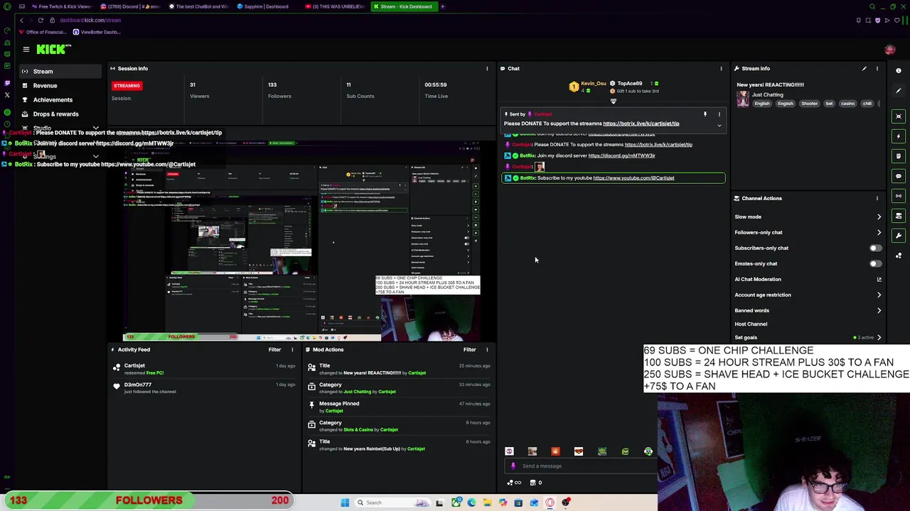Enable Subscribers-only chat toggle

(x=875, y=248)
